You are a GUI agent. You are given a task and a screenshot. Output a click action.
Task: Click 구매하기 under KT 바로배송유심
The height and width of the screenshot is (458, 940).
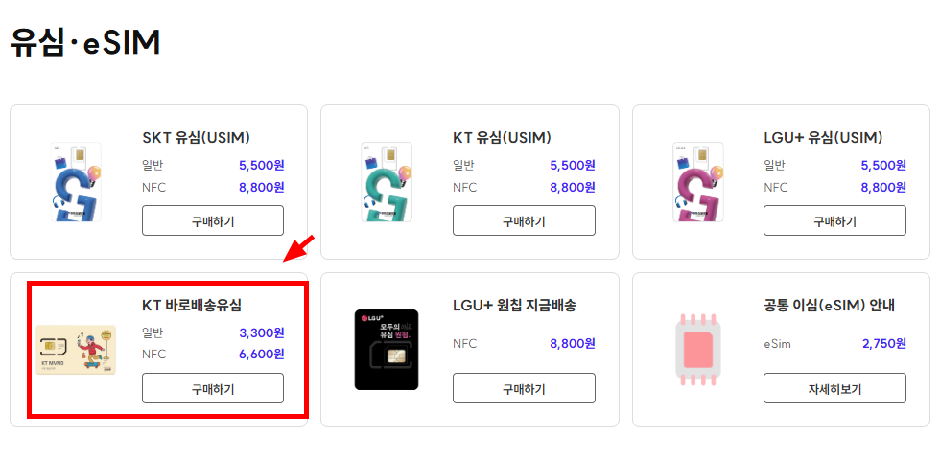[x=213, y=389]
